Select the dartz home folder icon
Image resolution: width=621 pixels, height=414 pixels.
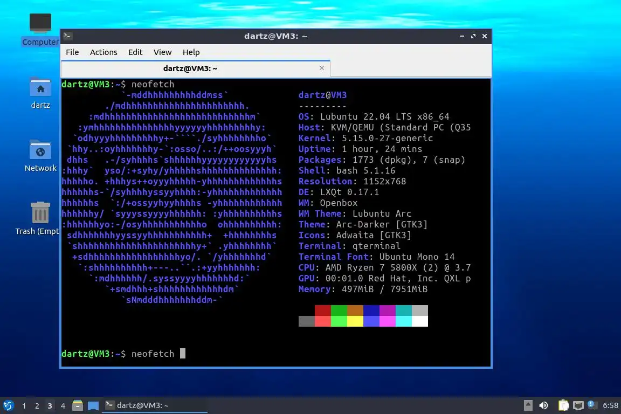(40, 93)
